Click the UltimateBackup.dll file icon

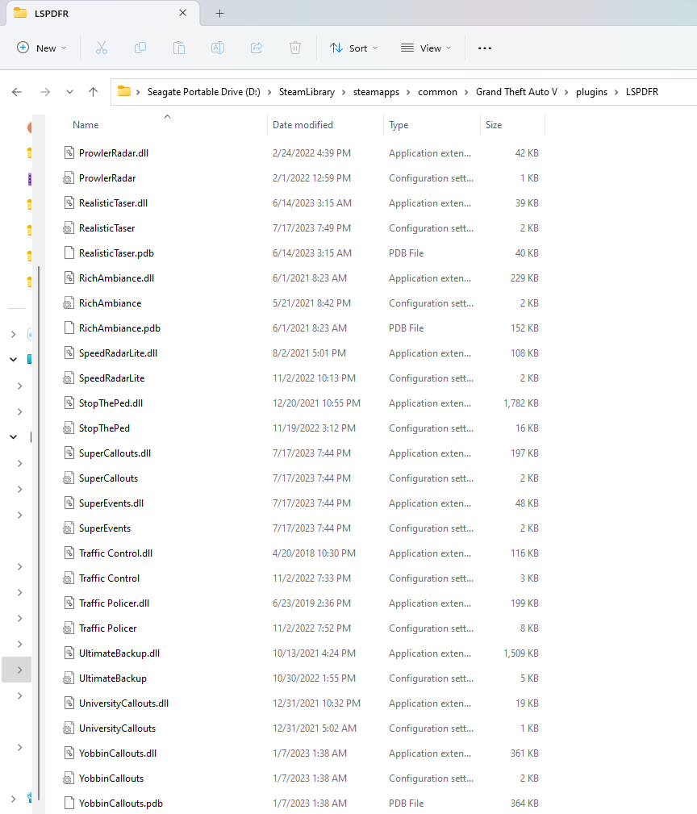pyautogui.click(x=69, y=653)
